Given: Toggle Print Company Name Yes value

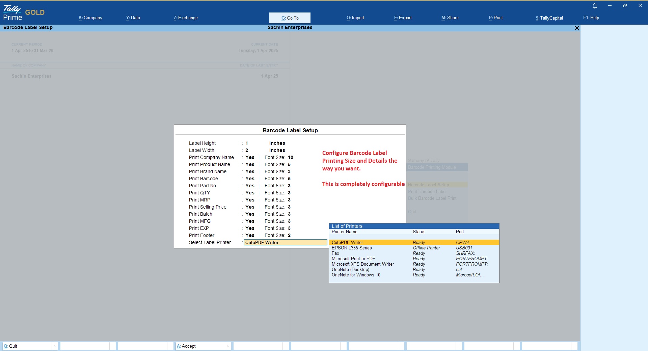Looking at the screenshot, I should [250, 157].
